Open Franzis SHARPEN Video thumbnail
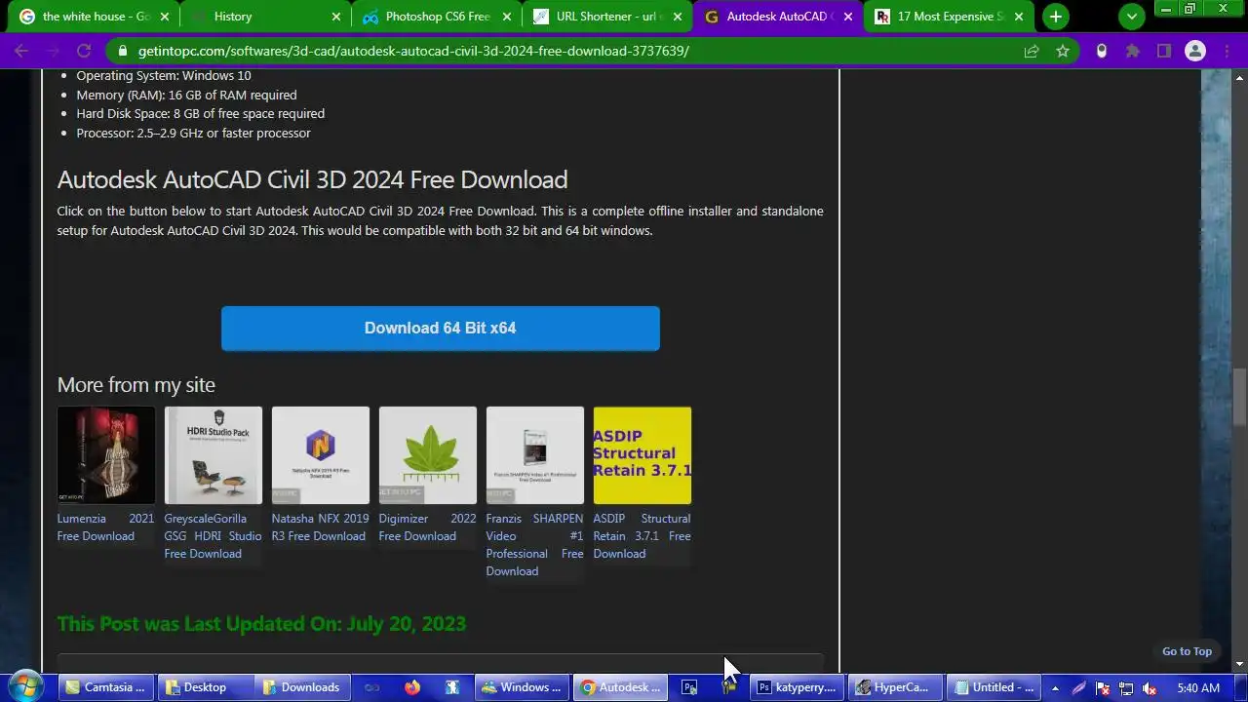This screenshot has height=702, width=1248. coord(535,455)
